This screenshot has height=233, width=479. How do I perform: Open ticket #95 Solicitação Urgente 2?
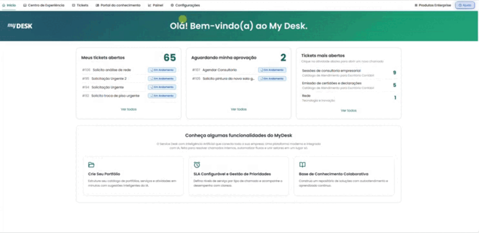coord(128,79)
